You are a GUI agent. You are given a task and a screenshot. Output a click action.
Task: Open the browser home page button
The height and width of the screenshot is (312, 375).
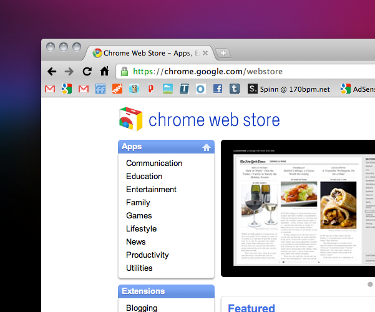click(104, 71)
